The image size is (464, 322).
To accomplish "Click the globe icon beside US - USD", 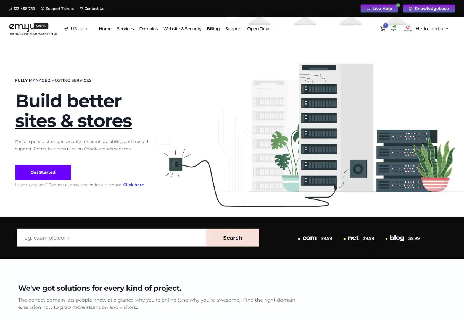I will [x=66, y=29].
